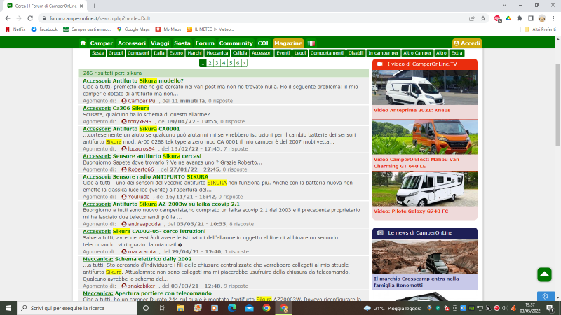
Task: Open the Mail app from taskbar
Action: 250,308
